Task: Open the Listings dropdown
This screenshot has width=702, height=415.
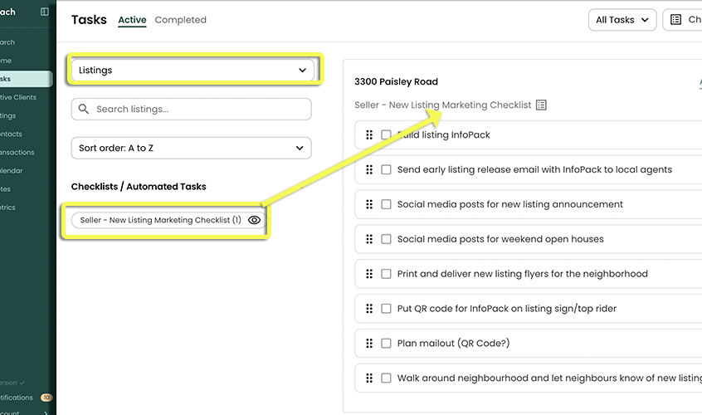Action: click(x=193, y=71)
